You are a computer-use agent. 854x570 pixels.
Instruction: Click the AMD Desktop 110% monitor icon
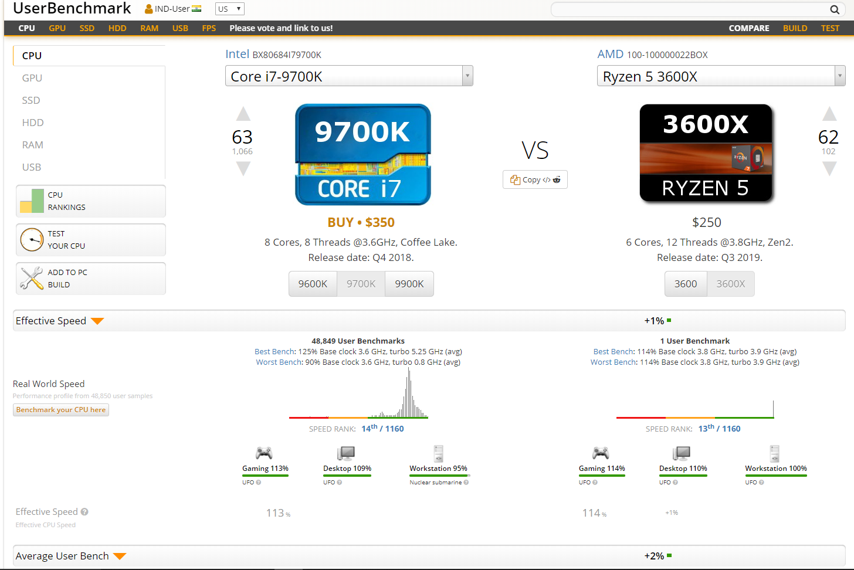(682, 453)
